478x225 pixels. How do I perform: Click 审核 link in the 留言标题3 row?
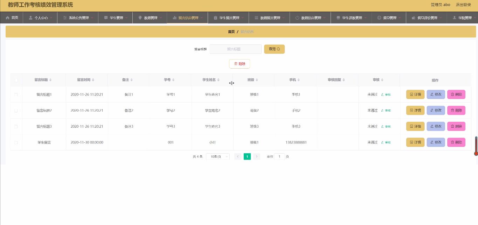coord(386,126)
